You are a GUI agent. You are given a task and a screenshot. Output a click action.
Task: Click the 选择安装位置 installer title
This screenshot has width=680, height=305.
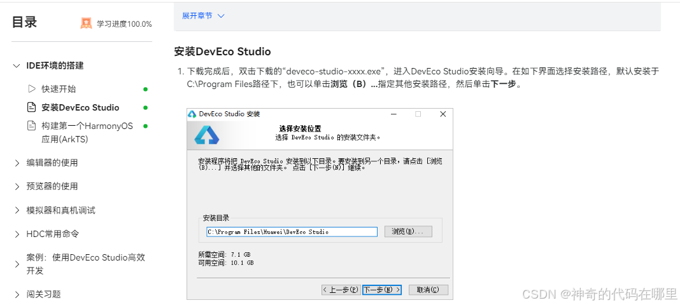(300, 129)
